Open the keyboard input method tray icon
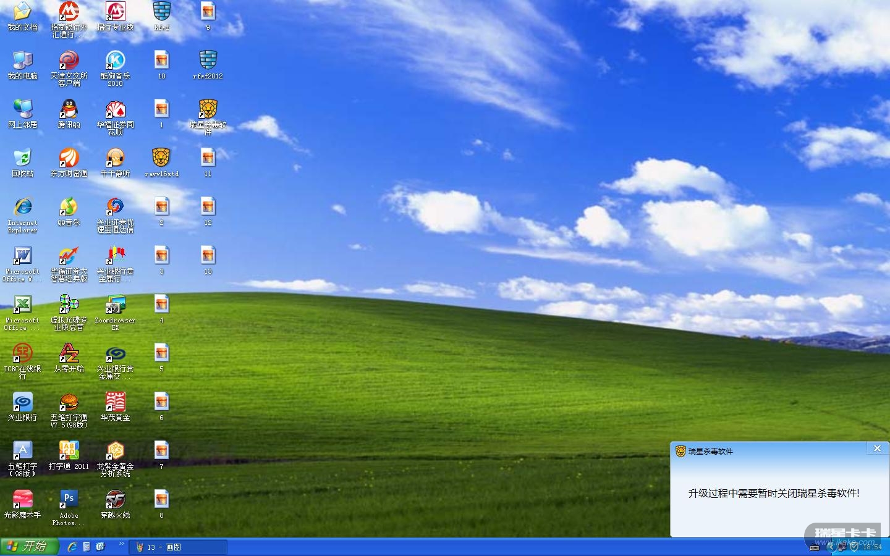 point(815,547)
